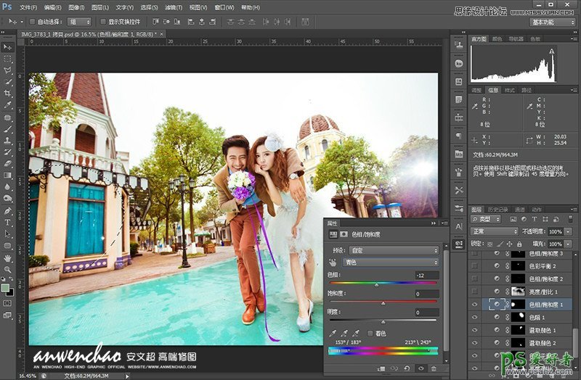Image resolution: width=581 pixels, height=380 pixels.
Task: Click the histogram cache warning triangle
Action: point(551,51)
